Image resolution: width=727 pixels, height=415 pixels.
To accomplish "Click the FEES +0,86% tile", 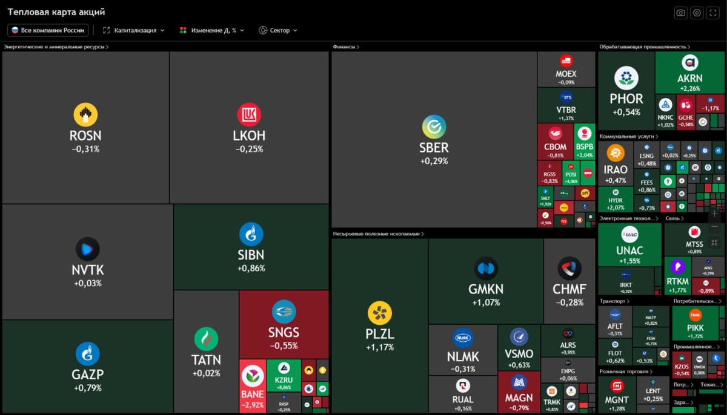I will (647, 182).
